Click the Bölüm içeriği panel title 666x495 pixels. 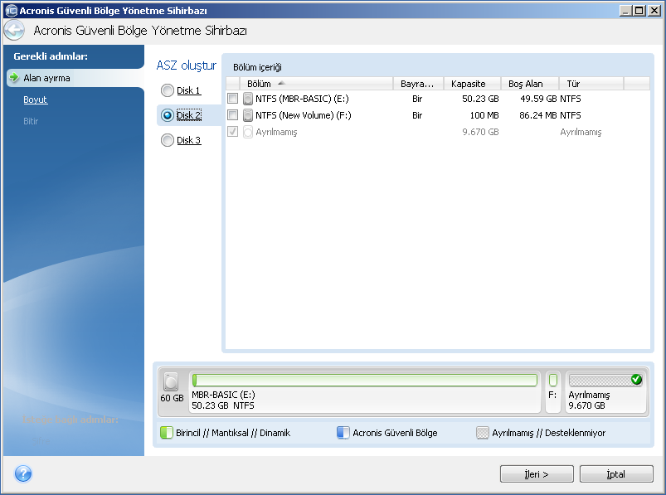click(257, 67)
